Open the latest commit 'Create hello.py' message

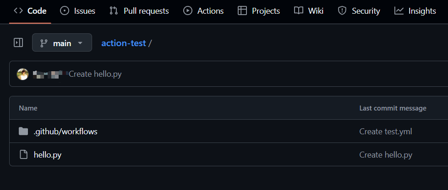pos(95,74)
